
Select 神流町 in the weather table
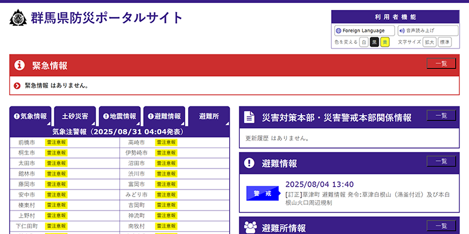point(137,215)
